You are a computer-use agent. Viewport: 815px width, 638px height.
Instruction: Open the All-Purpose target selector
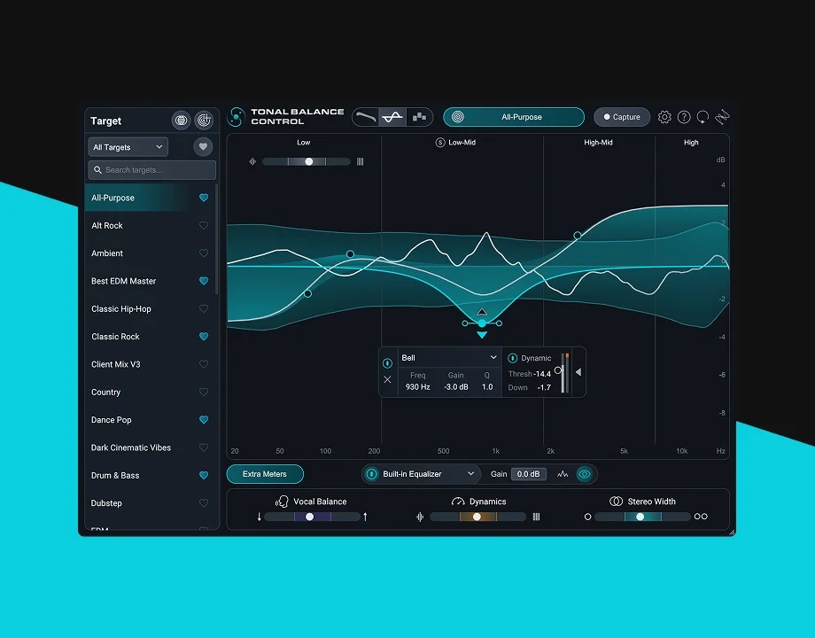[x=514, y=117]
